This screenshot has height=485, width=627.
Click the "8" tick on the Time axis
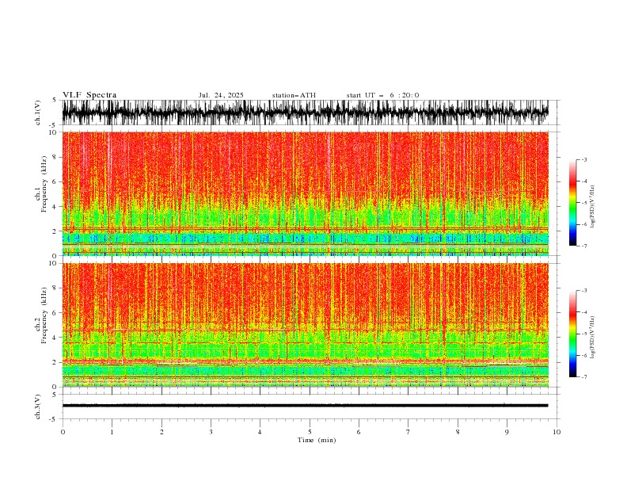point(458,432)
